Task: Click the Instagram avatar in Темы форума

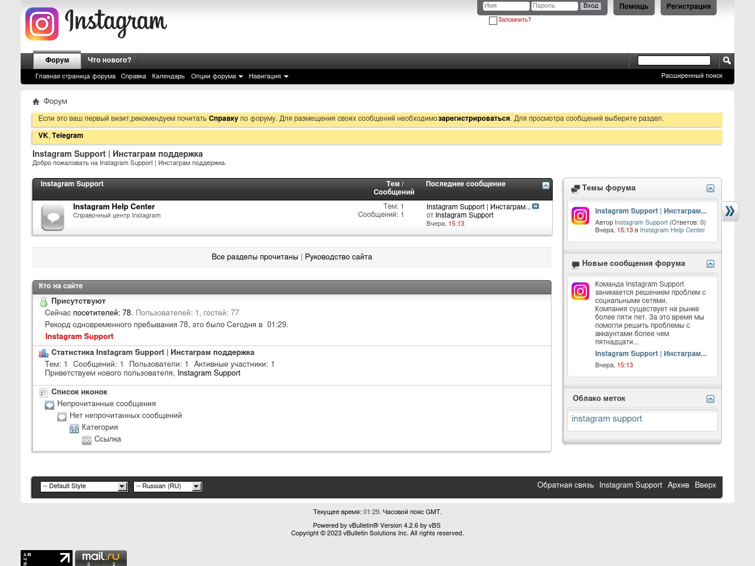Action: click(580, 216)
